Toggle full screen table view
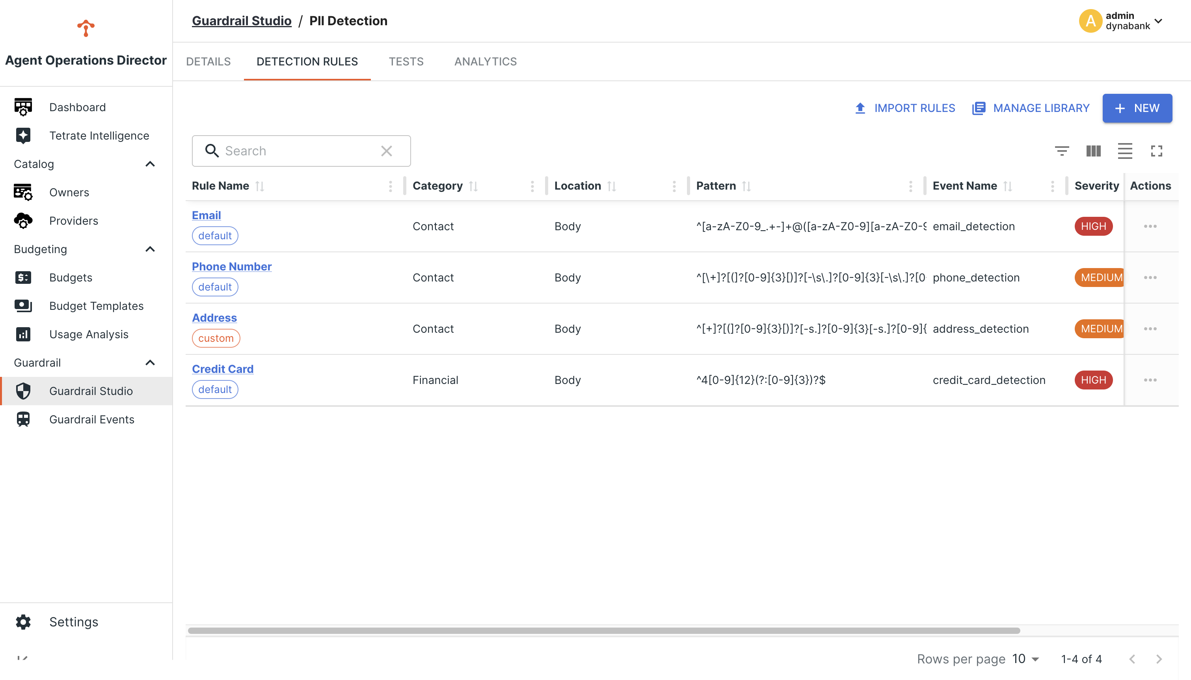The height and width of the screenshot is (680, 1191). (1156, 151)
